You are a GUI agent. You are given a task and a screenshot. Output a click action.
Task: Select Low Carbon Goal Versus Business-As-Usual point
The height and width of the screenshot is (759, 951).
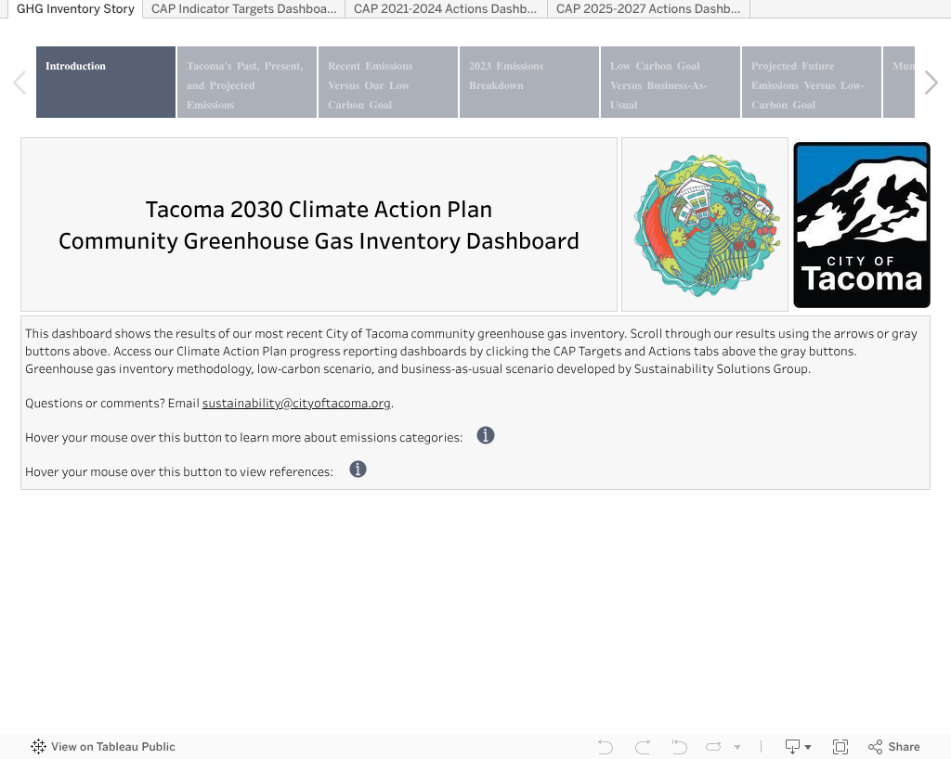tap(670, 83)
